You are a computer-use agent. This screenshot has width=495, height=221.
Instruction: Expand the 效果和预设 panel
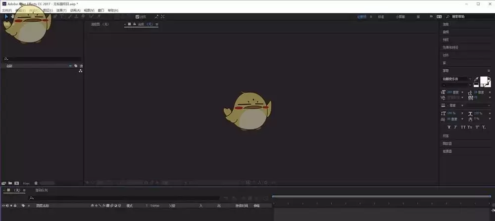coord(450,47)
